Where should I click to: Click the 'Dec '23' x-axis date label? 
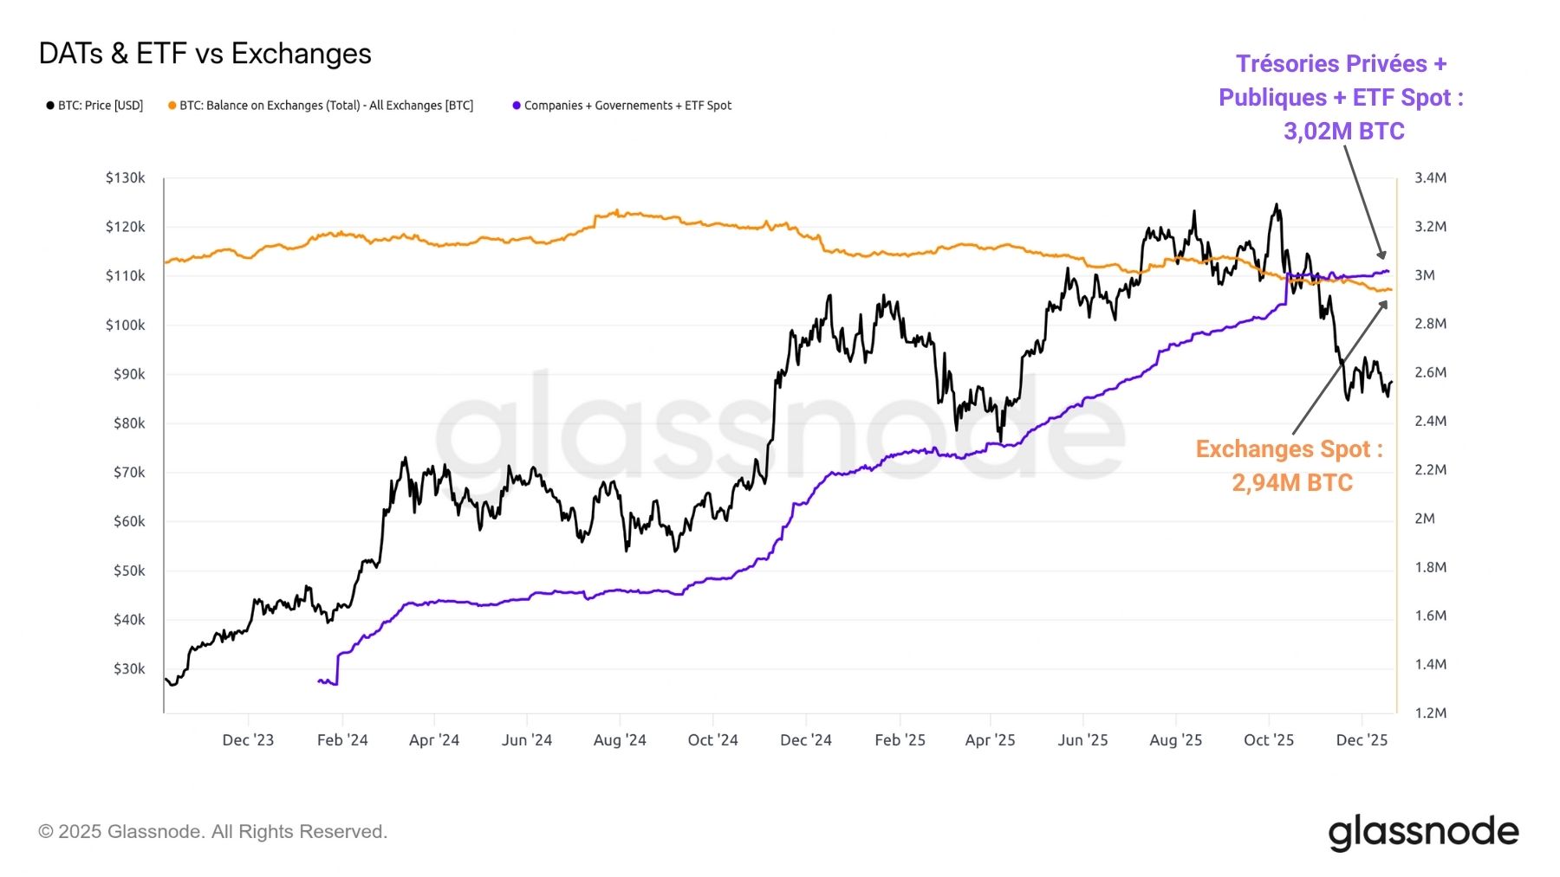click(x=248, y=740)
